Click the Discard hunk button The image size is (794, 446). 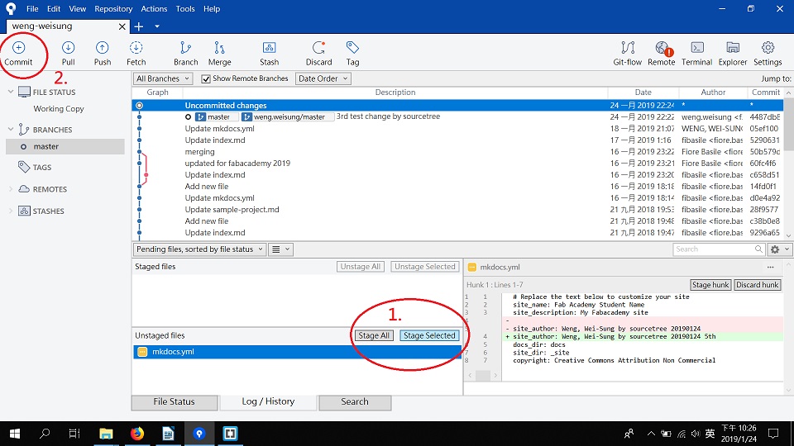coord(758,285)
